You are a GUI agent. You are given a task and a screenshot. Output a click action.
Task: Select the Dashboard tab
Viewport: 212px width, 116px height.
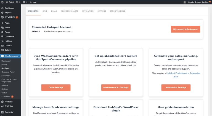coord(33,11)
